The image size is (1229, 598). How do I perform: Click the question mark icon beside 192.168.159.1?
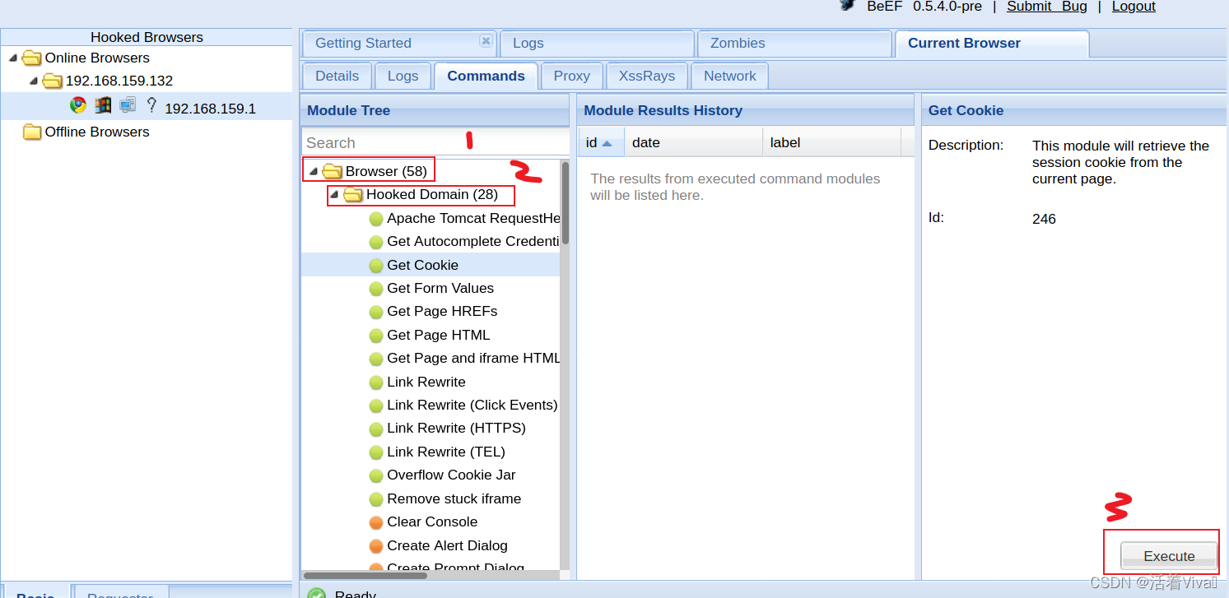coord(151,104)
